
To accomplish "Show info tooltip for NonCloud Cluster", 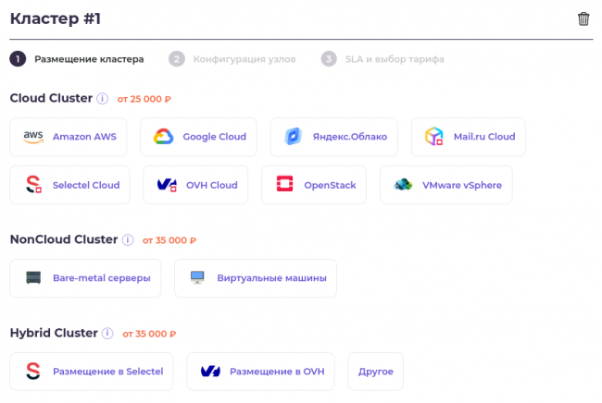I will coord(128,239).
